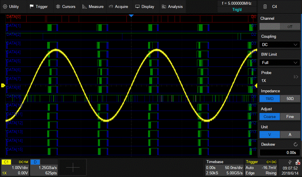Screen dimensions: 302x177
Task: Click the network status icon
Action: click(298, 162)
